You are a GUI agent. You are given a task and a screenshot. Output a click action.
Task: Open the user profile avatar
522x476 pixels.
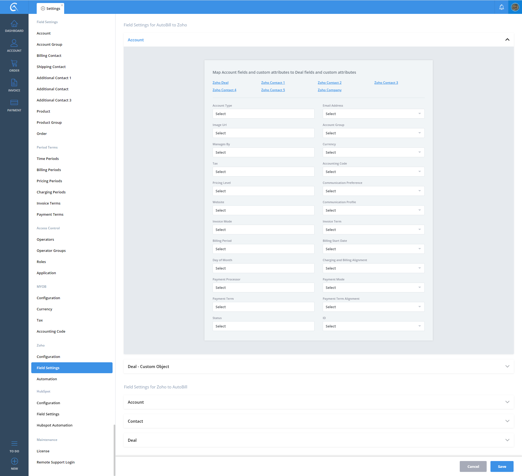pos(515,7)
